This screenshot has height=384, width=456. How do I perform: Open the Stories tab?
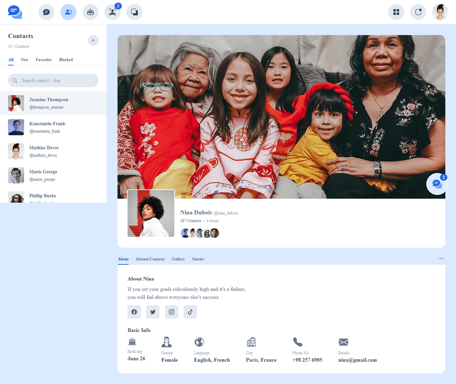198,259
